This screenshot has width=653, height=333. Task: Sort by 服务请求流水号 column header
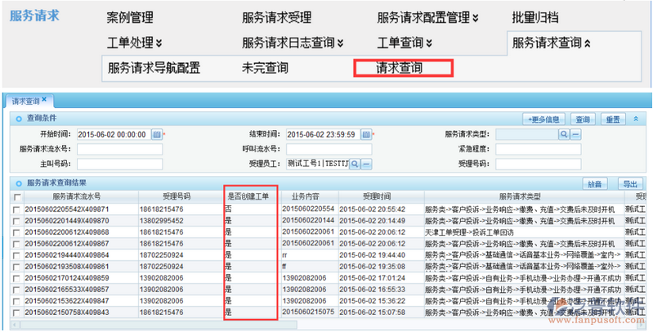(77, 196)
